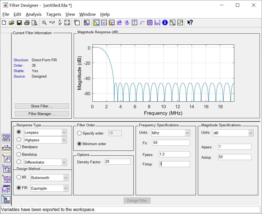Click the Restore default view icon

[x=67, y=23]
